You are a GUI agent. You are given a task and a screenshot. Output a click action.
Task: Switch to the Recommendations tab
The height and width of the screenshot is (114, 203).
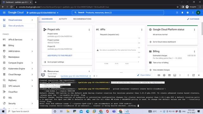(82, 19)
